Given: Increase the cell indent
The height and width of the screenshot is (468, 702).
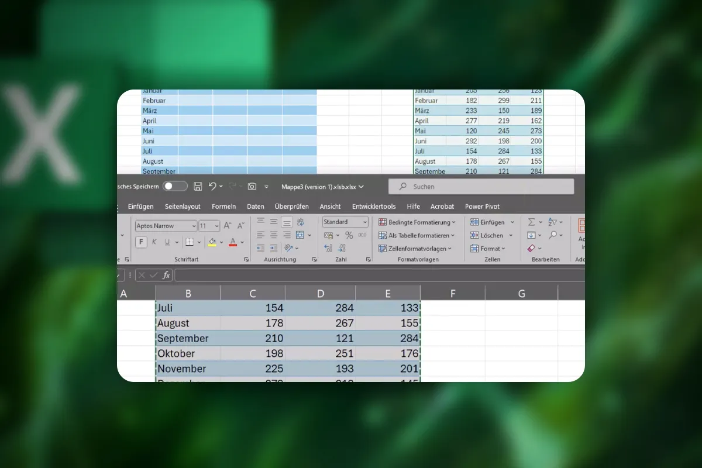Looking at the screenshot, I should pos(273,249).
